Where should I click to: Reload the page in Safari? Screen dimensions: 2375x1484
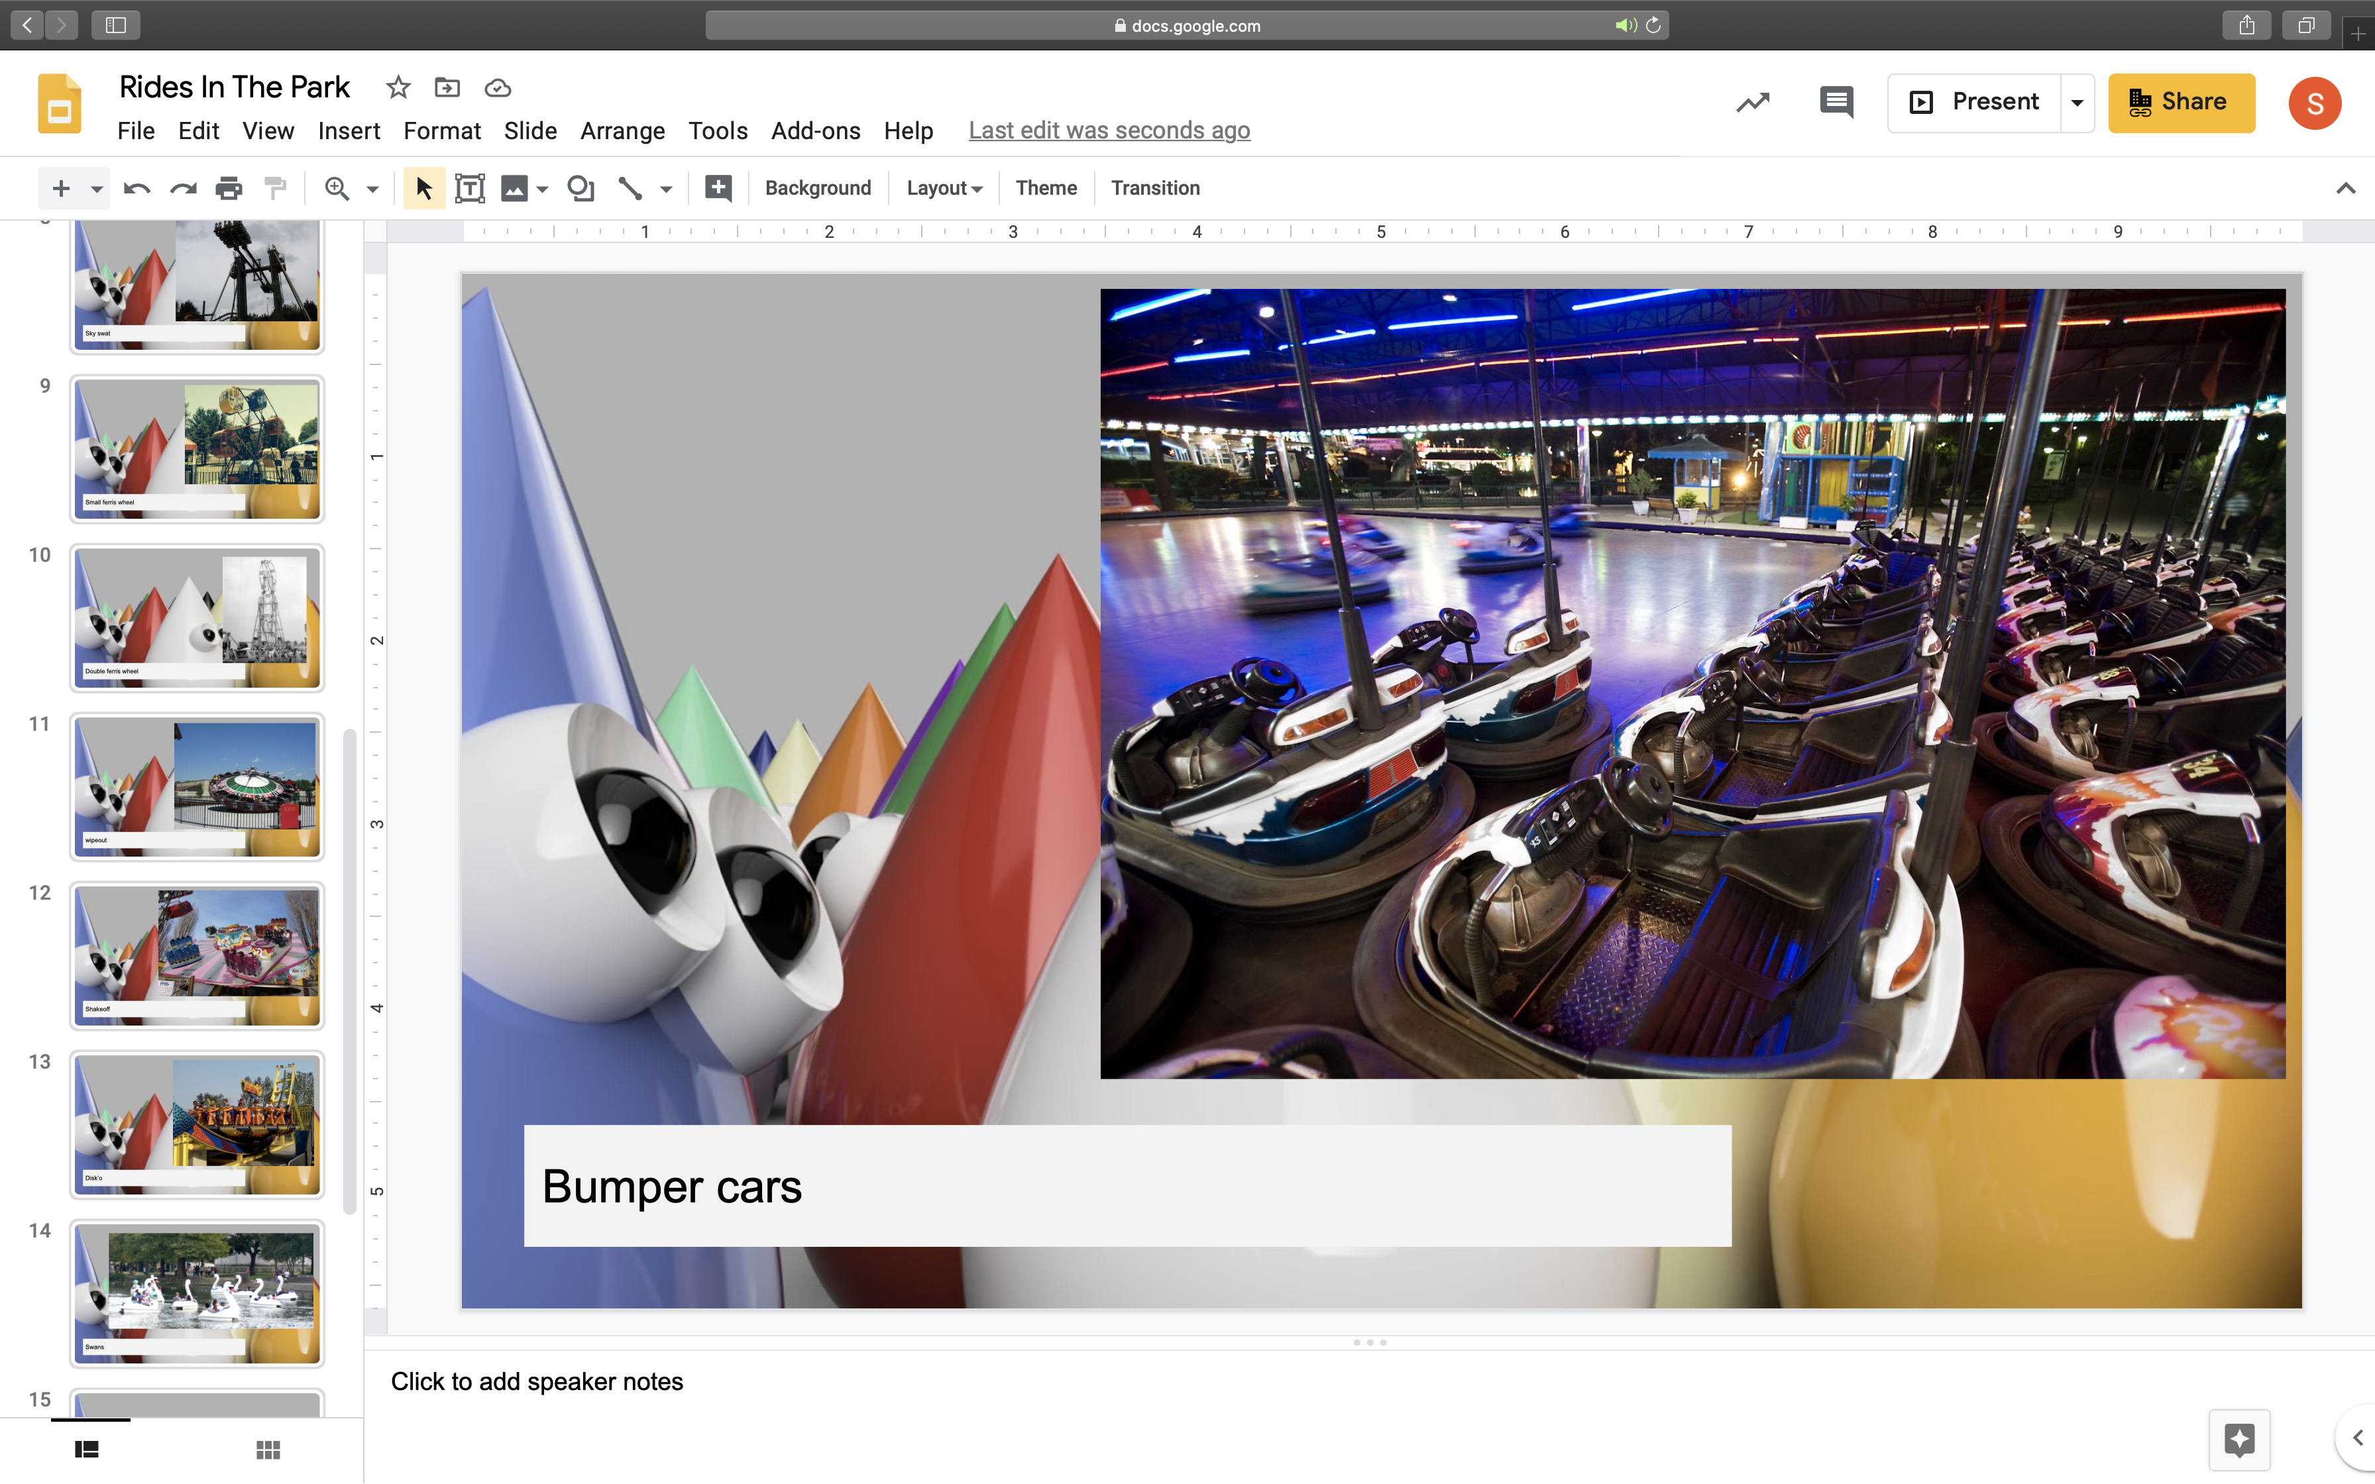pos(1653,26)
